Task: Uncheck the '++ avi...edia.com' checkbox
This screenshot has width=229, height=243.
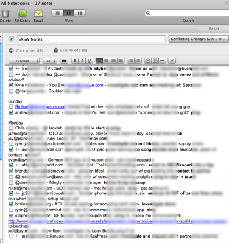Action: tap(11, 149)
